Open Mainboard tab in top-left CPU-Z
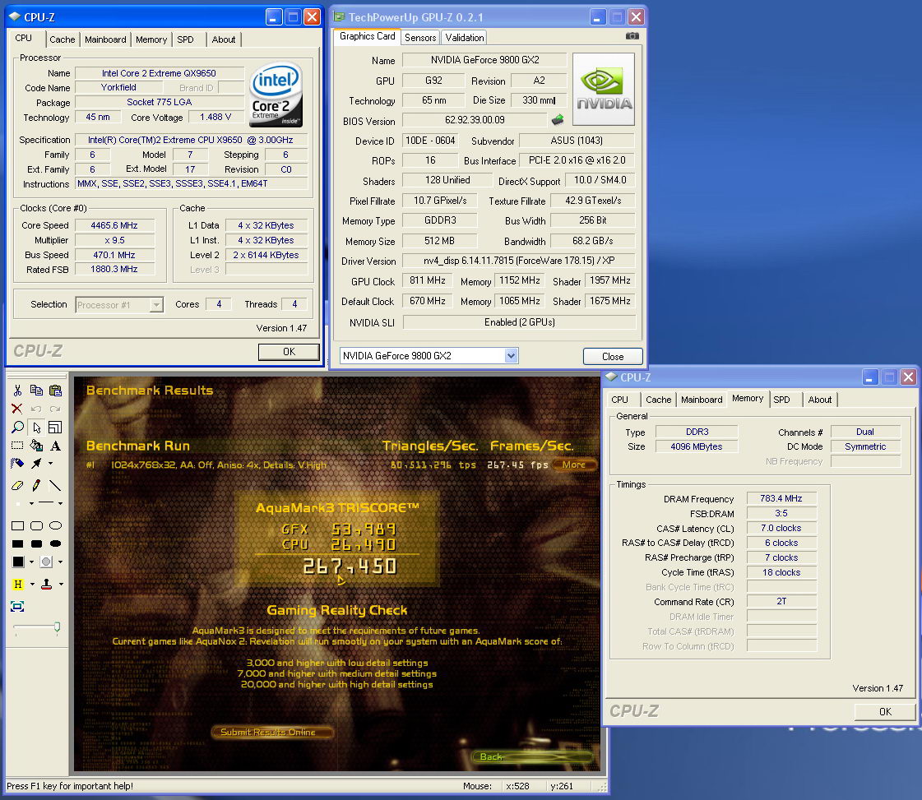922x800 pixels. (105, 39)
